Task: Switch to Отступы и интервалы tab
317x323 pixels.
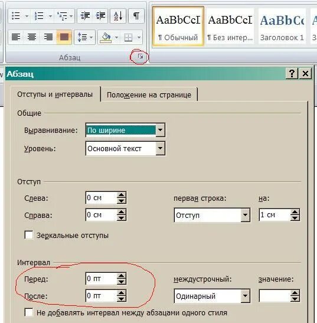Action: point(55,94)
